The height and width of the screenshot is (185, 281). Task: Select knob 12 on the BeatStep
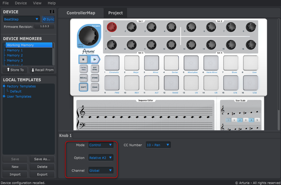pyautogui.click(x=171, y=45)
